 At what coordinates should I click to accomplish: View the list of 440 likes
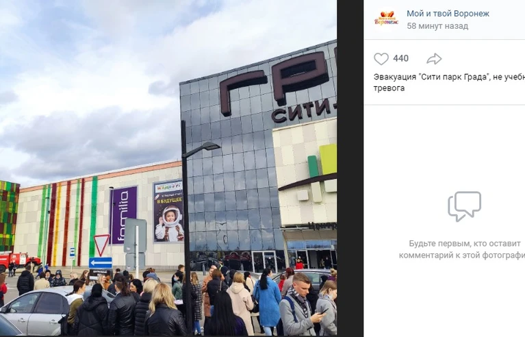(x=401, y=58)
